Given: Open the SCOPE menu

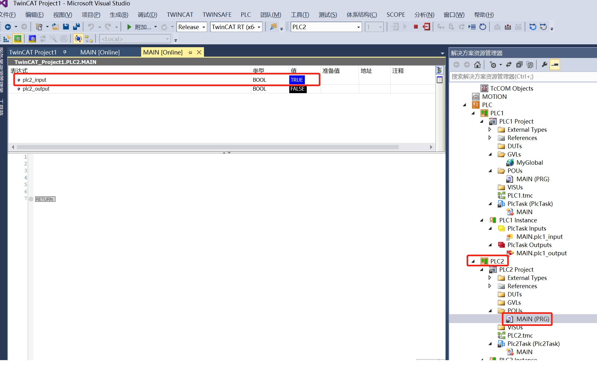Looking at the screenshot, I should coord(396,15).
